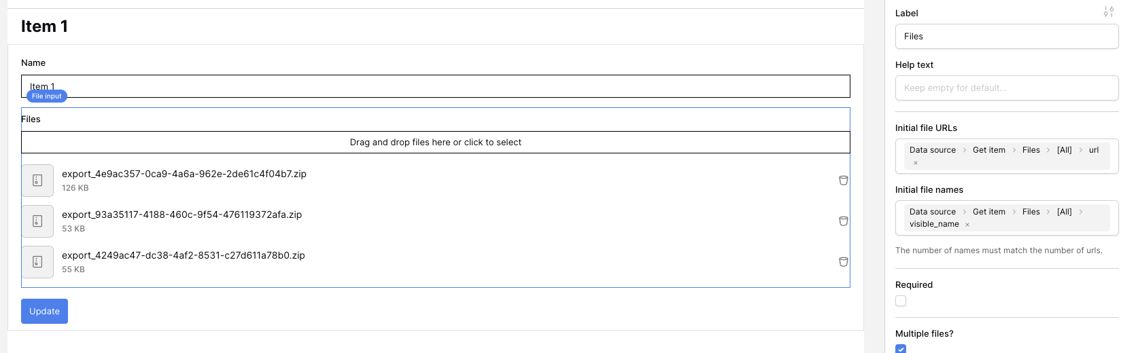
Task: Open the settings sliders icon beside Label
Action: [x=1108, y=12]
